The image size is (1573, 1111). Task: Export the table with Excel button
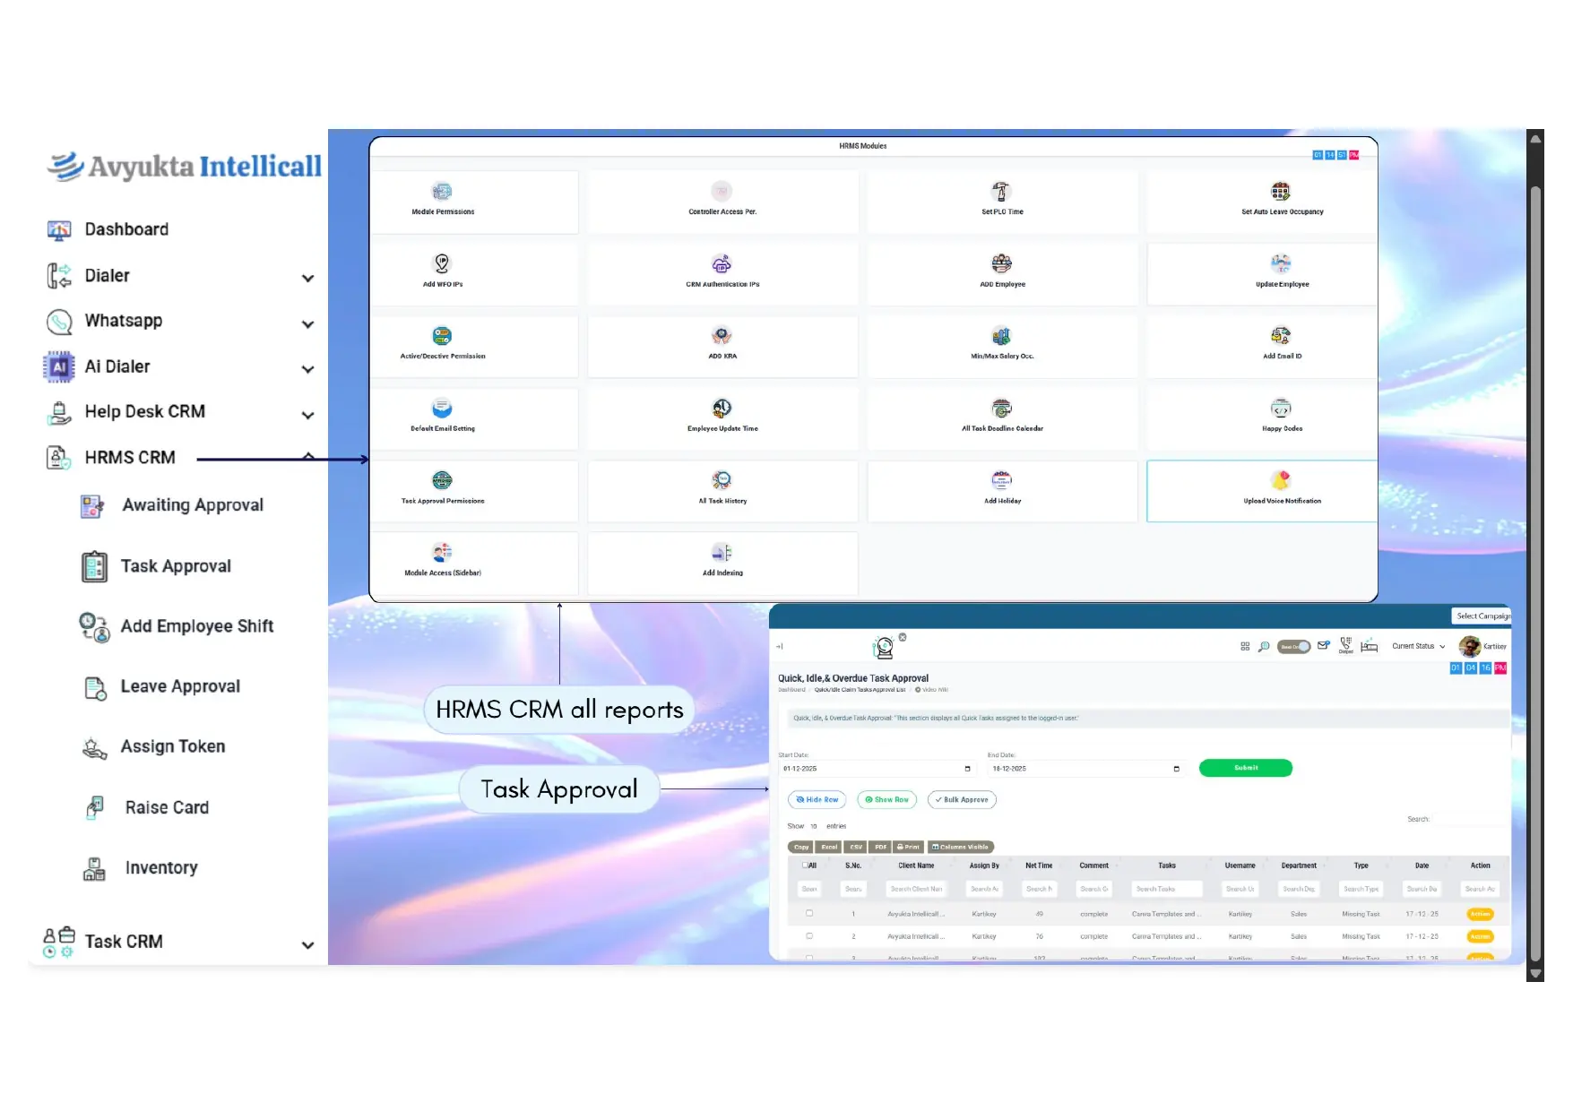point(829,847)
